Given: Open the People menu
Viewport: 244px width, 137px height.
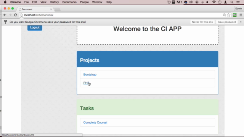Looking at the screenshot, I should [84, 2].
